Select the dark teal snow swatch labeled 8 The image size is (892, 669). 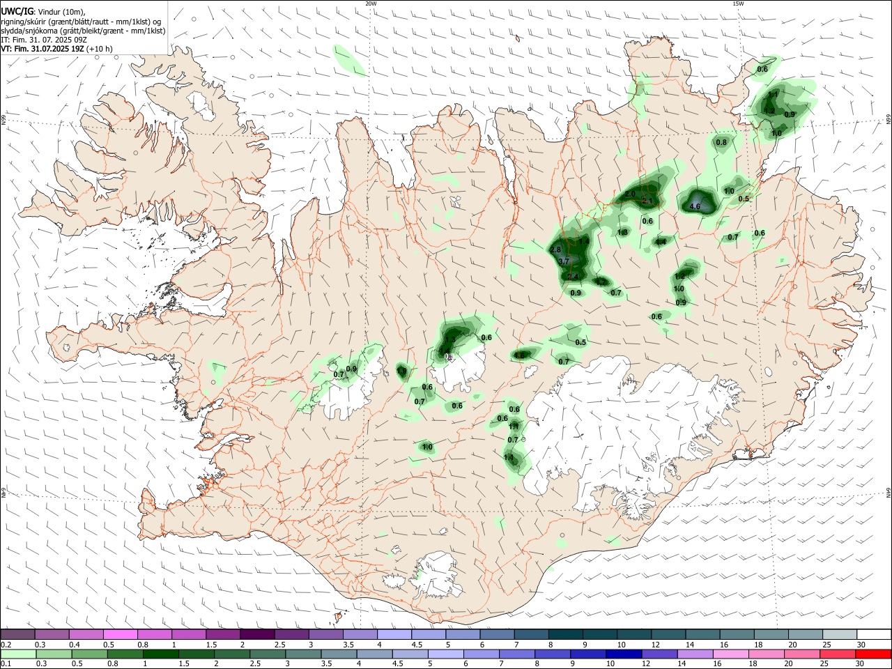(x=564, y=634)
